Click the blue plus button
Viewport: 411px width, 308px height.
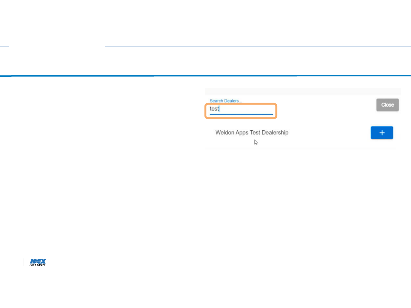382,133
